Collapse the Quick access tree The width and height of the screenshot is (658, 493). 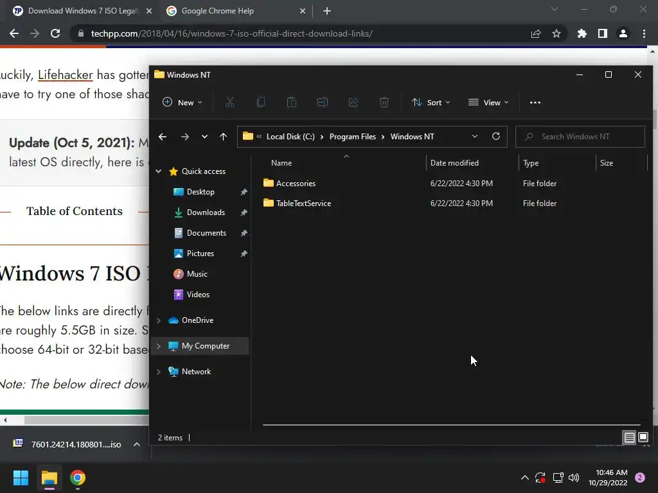(x=159, y=171)
